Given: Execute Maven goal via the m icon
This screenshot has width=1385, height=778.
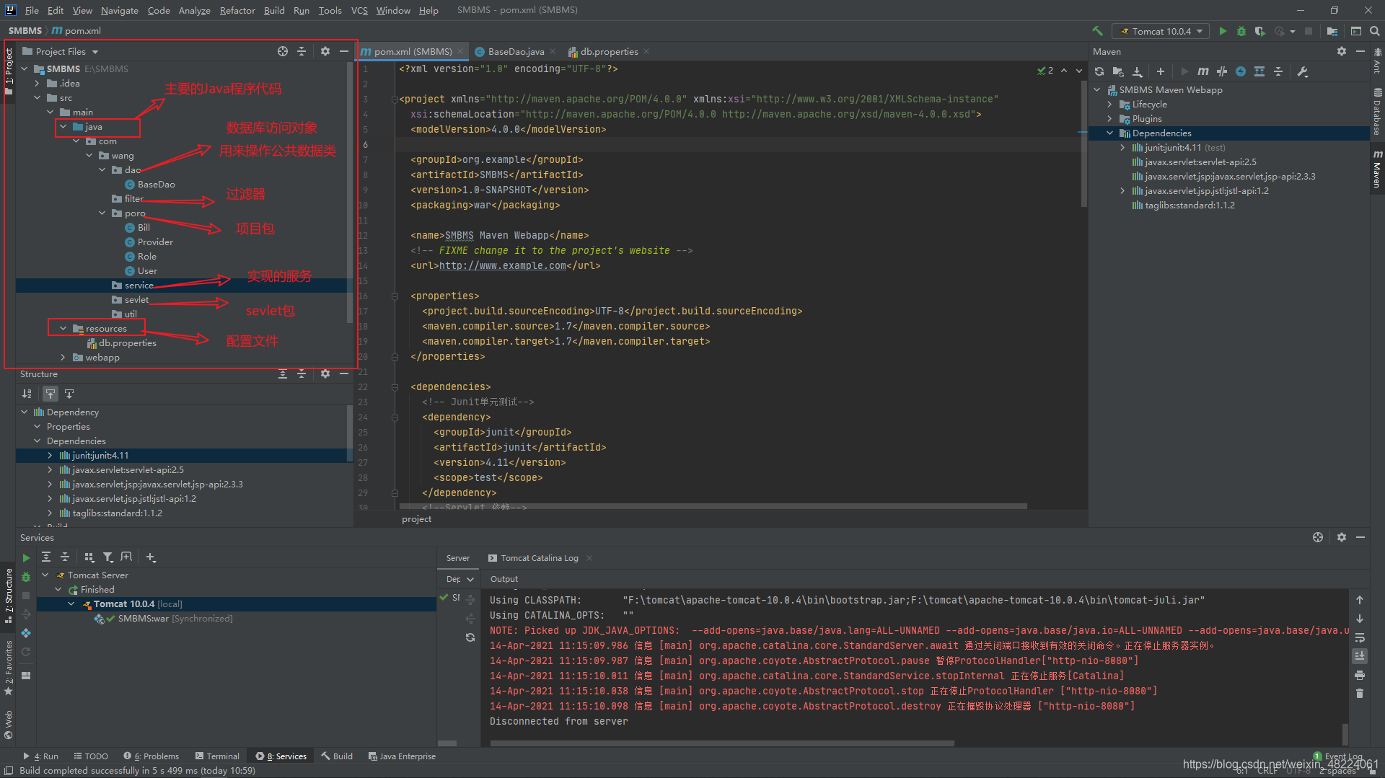Looking at the screenshot, I should pyautogui.click(x=1202, y=71).
